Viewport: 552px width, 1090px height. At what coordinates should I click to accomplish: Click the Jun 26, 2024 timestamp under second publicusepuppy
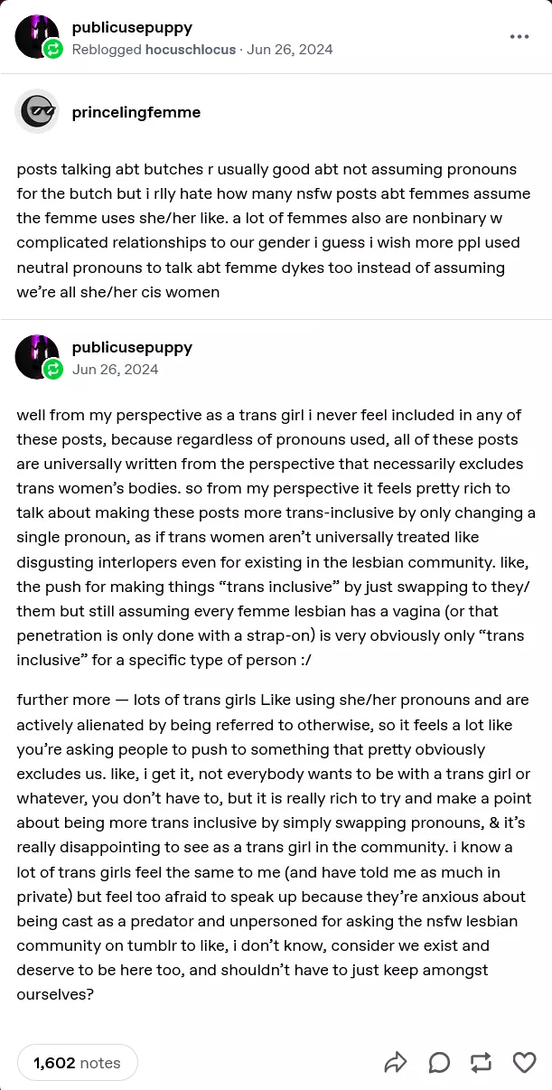click(x=116, y=369)
